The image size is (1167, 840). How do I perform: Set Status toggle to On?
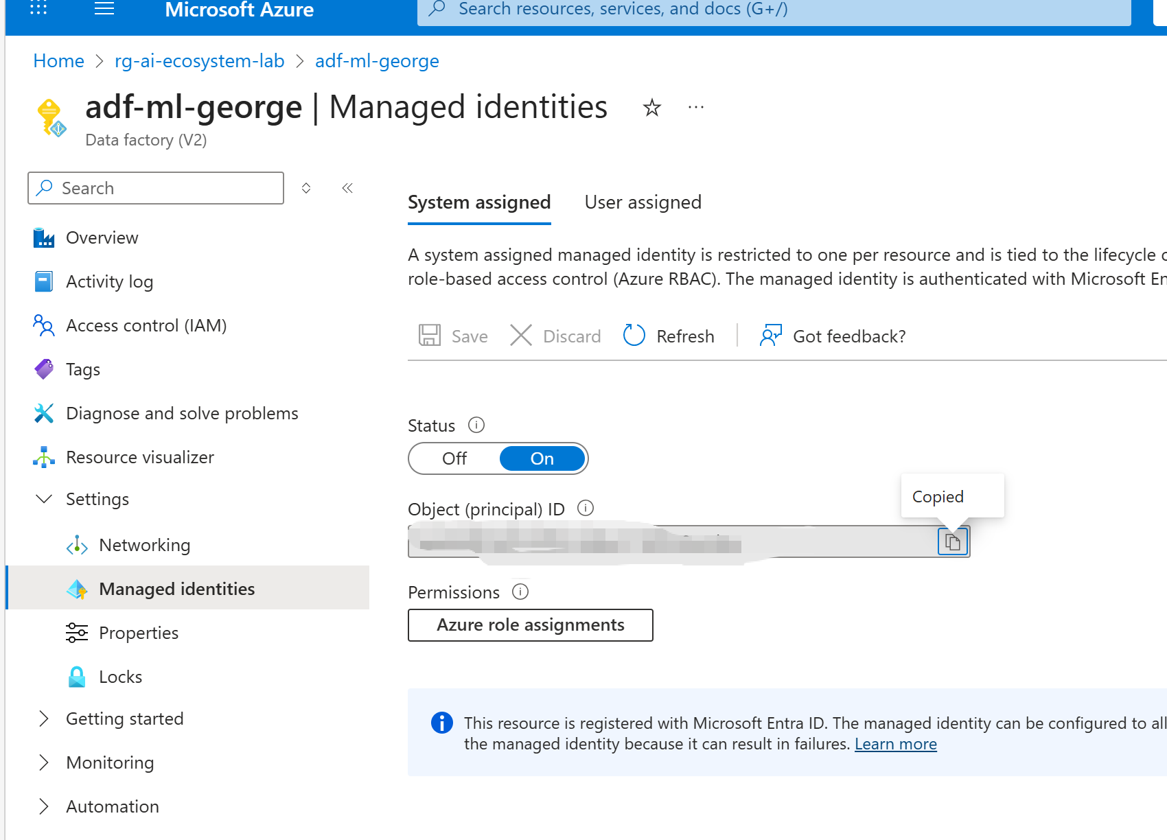click(542, 458)
